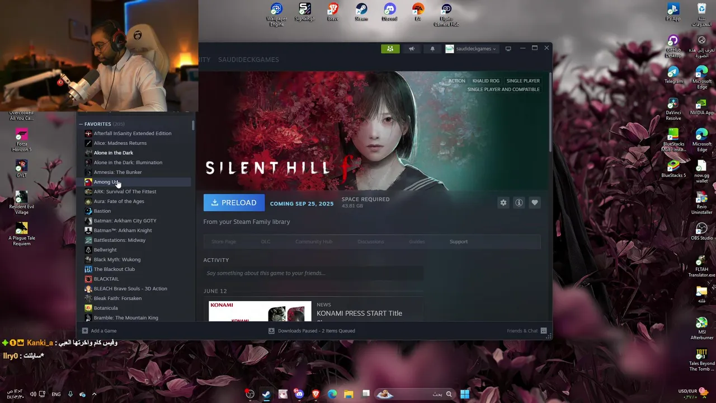Select ARK: Survival Of The Fittest
Screen dimensions: 716x403
[x=125, y=191]
